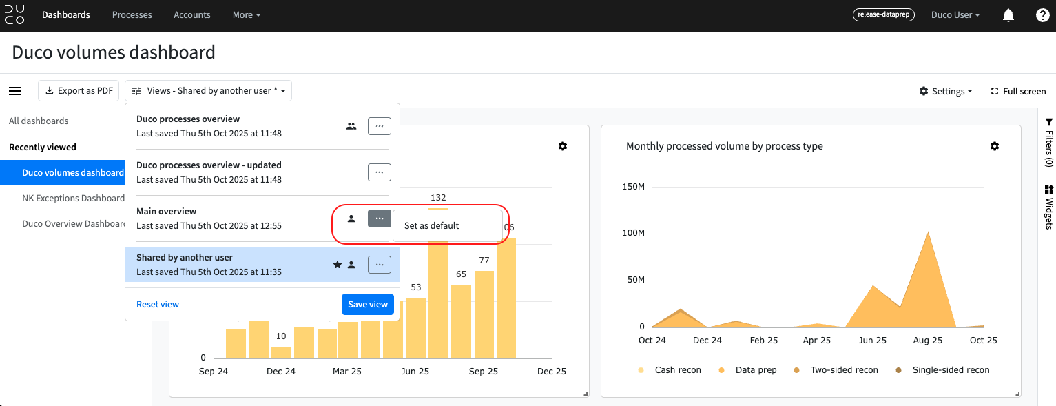Enter Full screen mode
This screenshot has width=1056, height=406.
pyautogui.click(x=1018, y=91)
